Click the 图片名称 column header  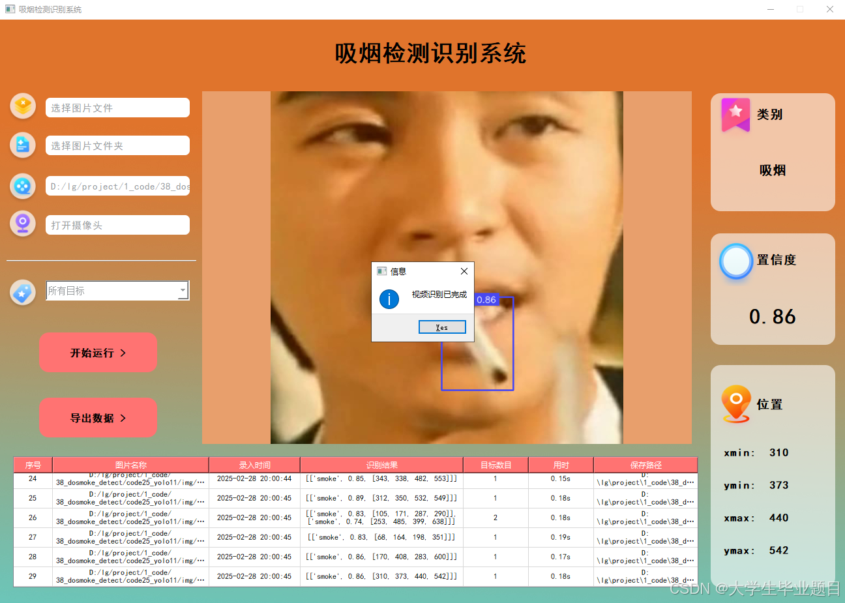pos(130,465)
